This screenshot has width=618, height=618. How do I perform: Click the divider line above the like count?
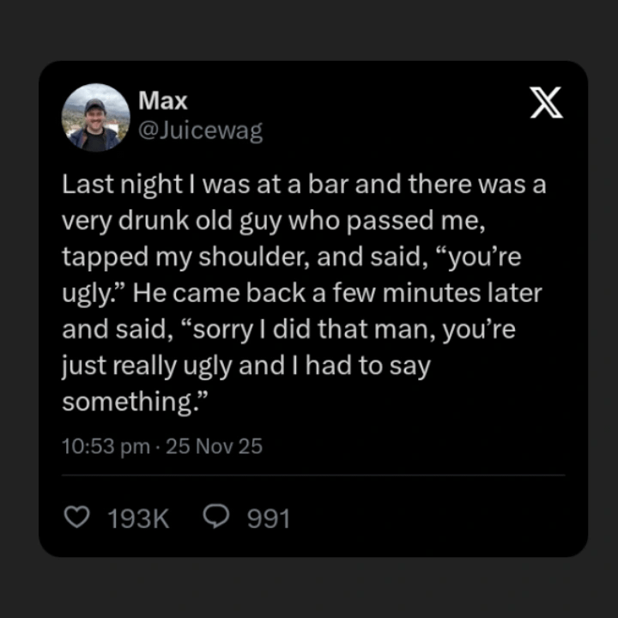pyautogui.click(x=313, y=475)
